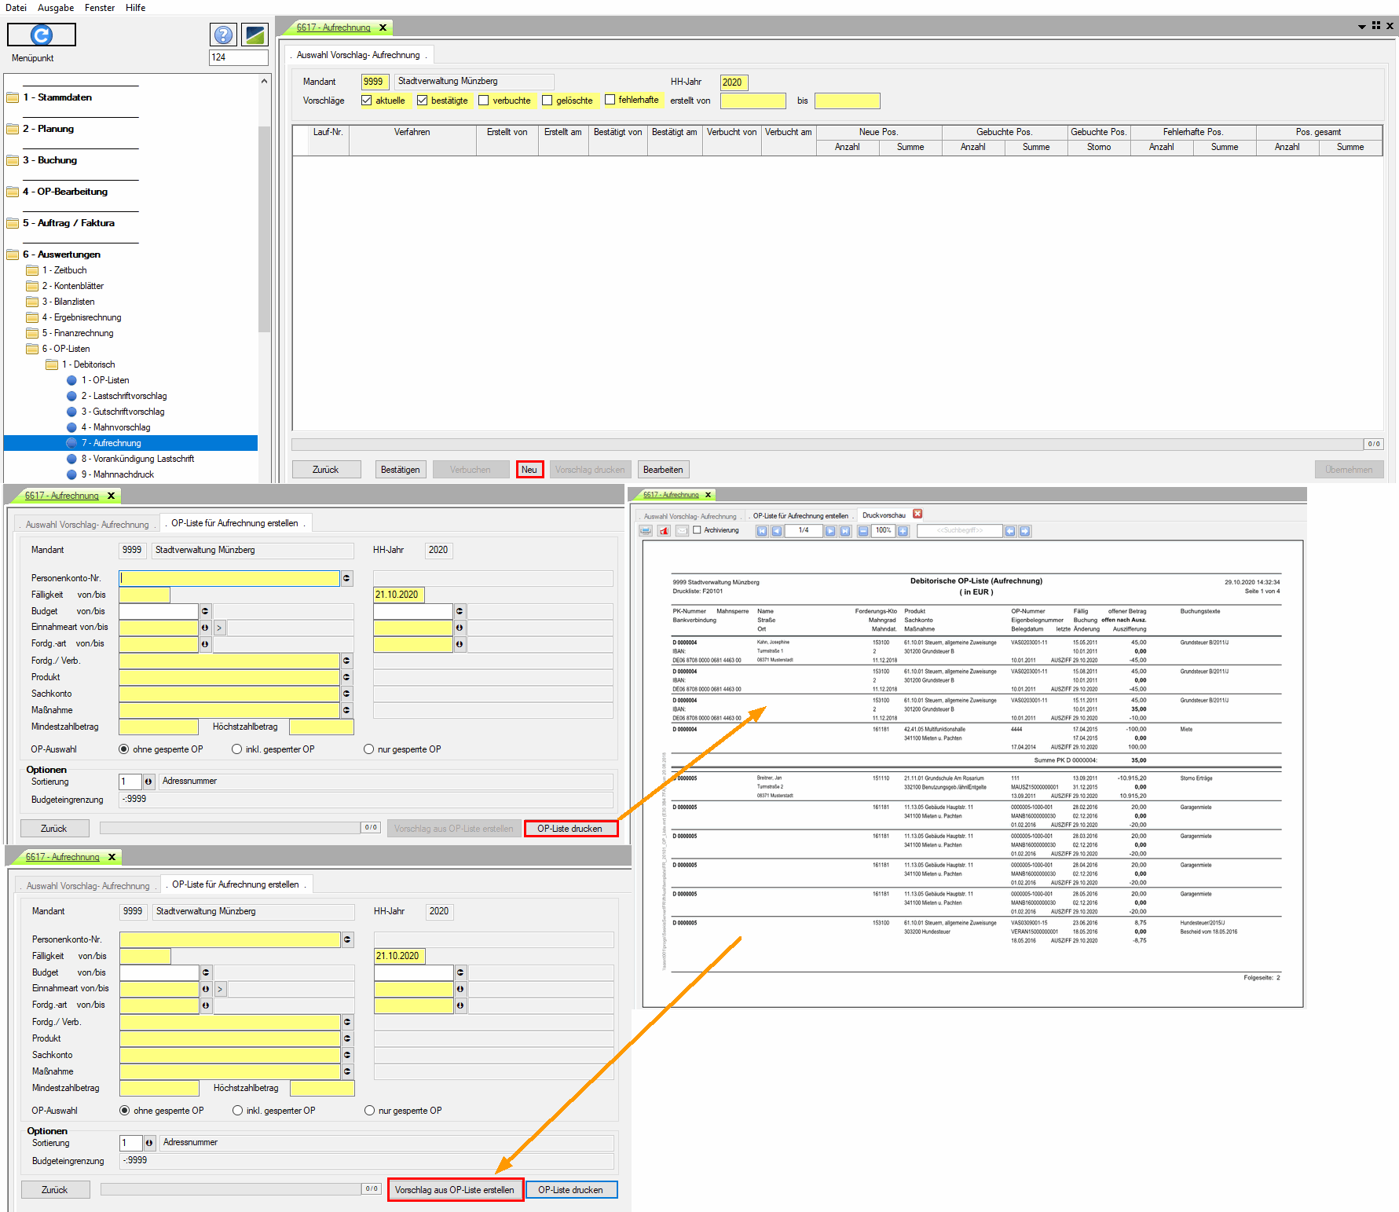The width and height of the screenshot is (1399, 1212).
Task: Zoom out with the minus icon
Action: pos(863,531)
